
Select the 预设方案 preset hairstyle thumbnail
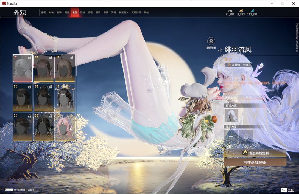[x=231, y=115]
